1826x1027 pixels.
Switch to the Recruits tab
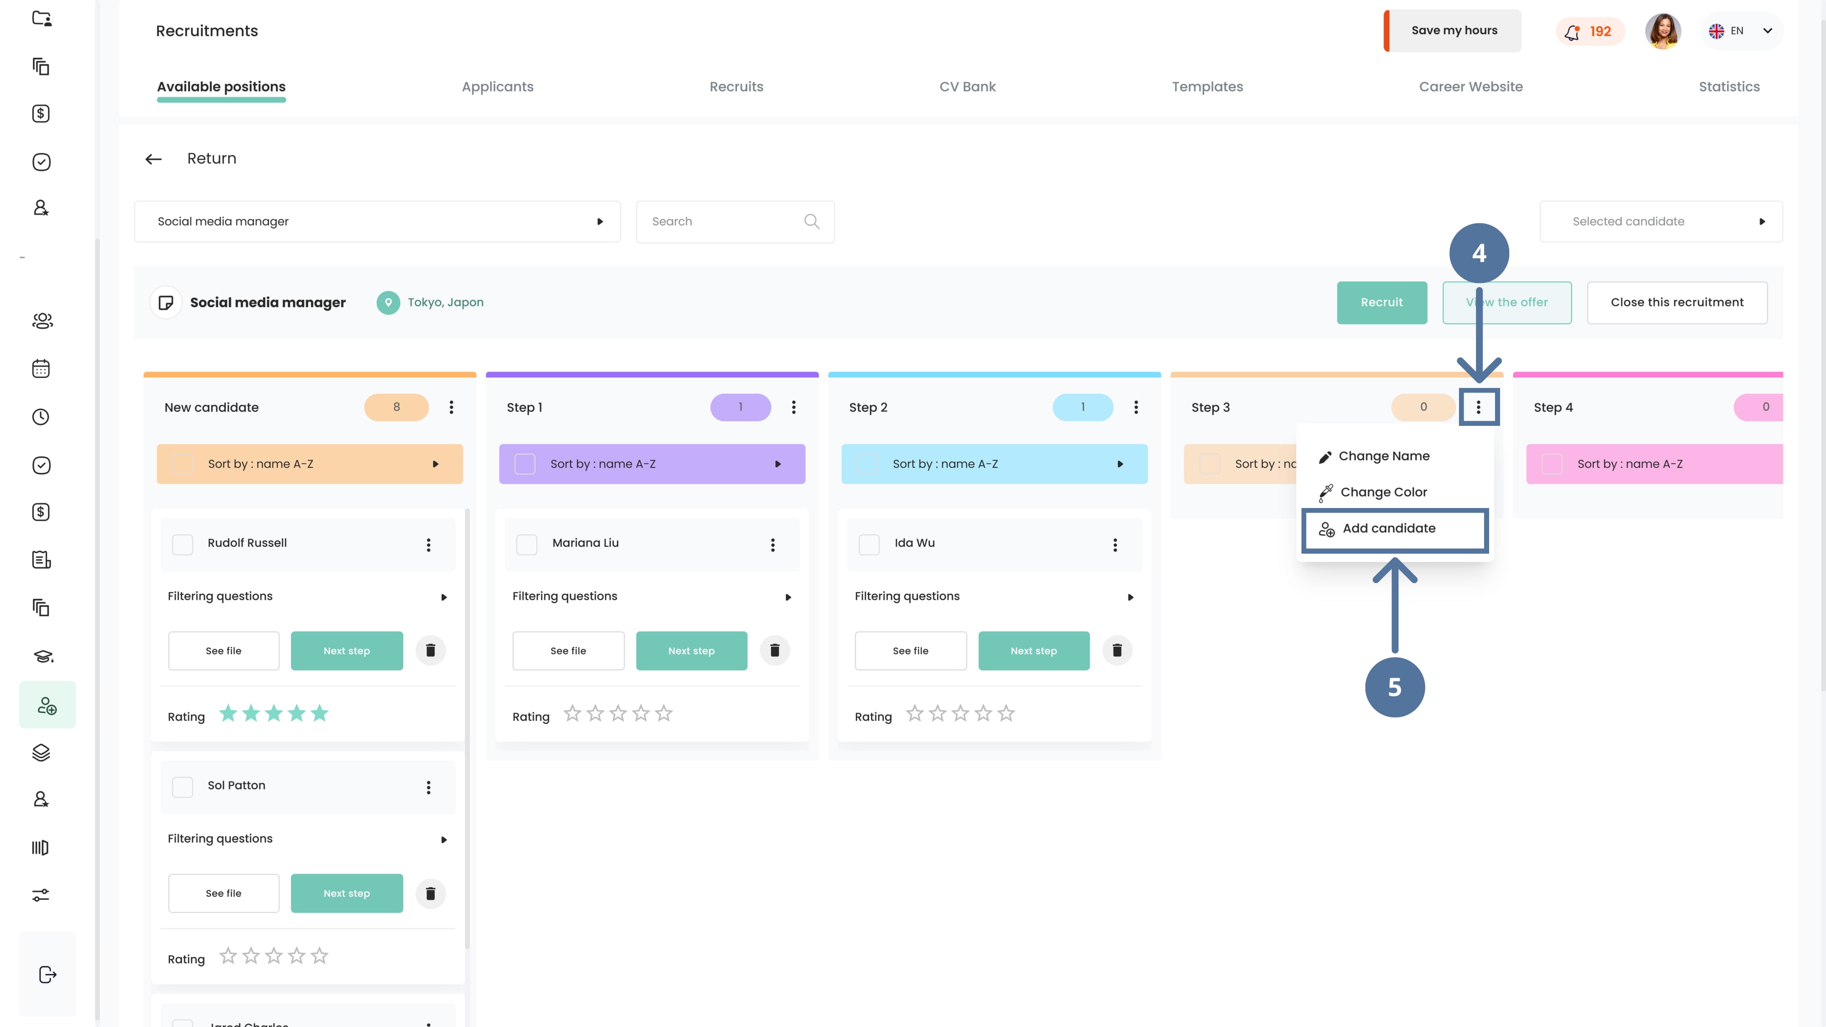(x=736, y=86)
